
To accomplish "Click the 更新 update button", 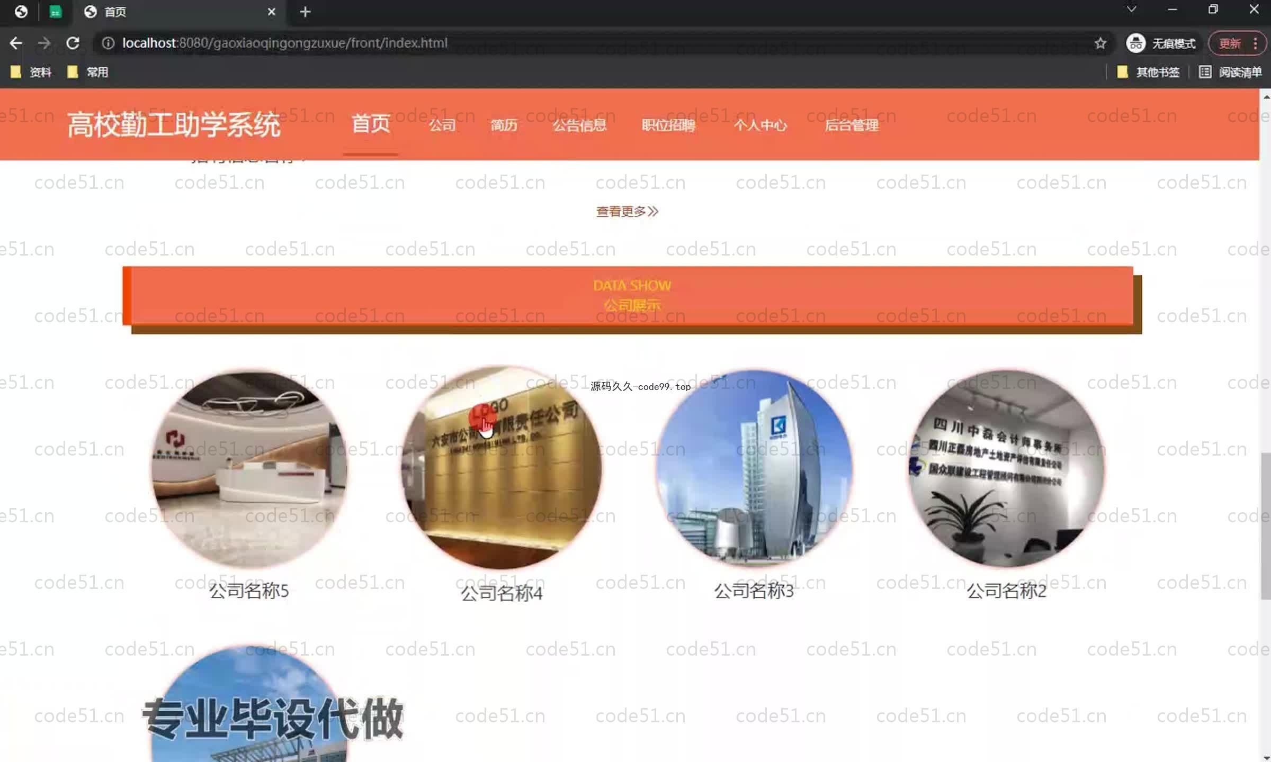I will (1230, 43).
